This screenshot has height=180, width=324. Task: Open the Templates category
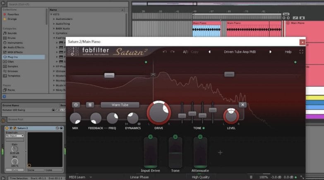pos(14,76)
